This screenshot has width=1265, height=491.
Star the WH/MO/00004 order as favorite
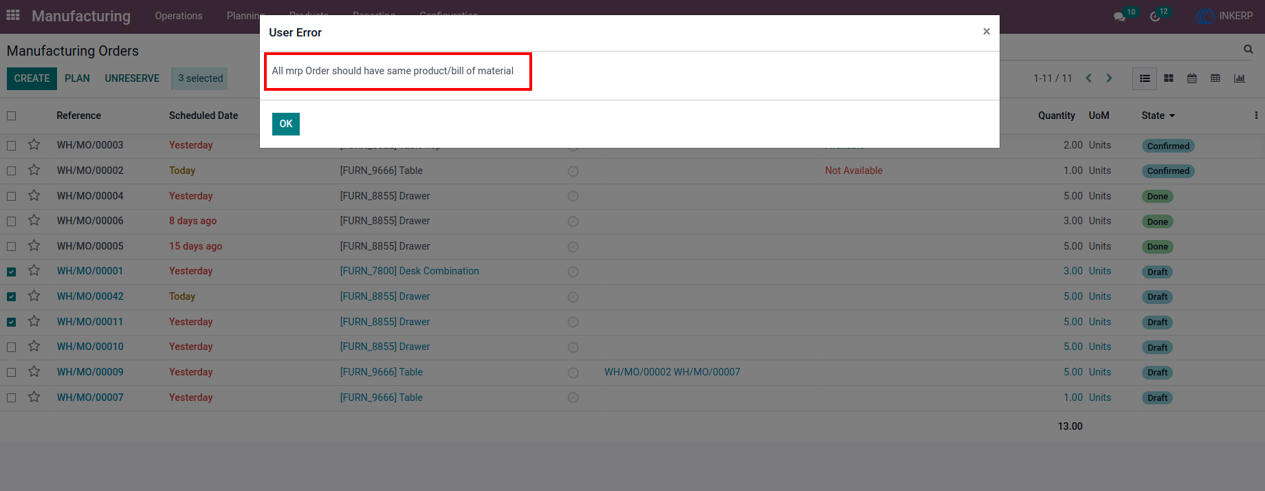34,195
